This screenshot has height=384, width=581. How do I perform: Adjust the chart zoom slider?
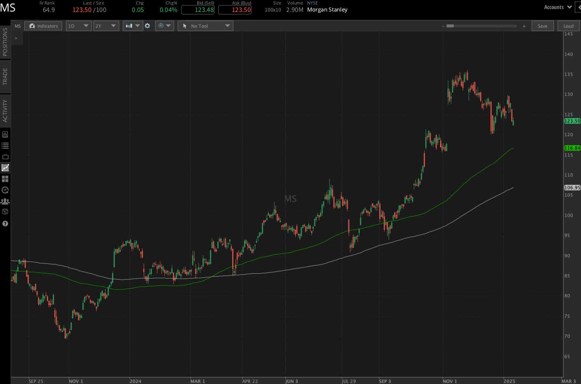(x=451, y=26)
